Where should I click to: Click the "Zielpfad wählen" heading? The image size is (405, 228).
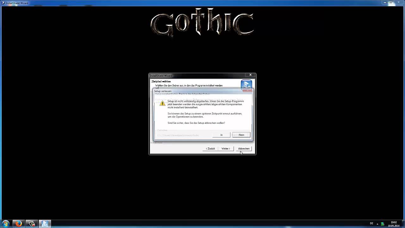161,81
